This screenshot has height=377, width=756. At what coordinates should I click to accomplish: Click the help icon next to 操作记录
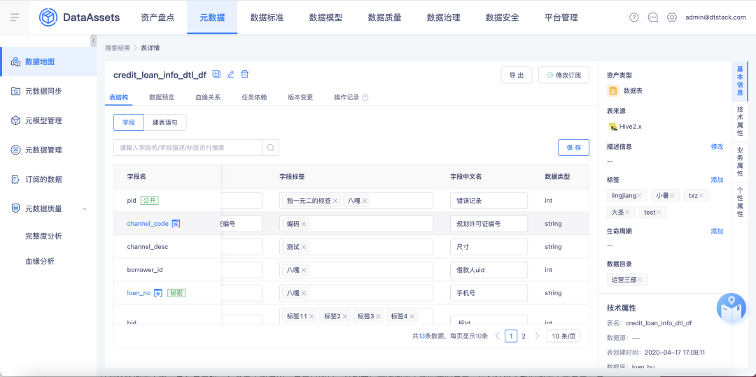click(x=365, y=97)
